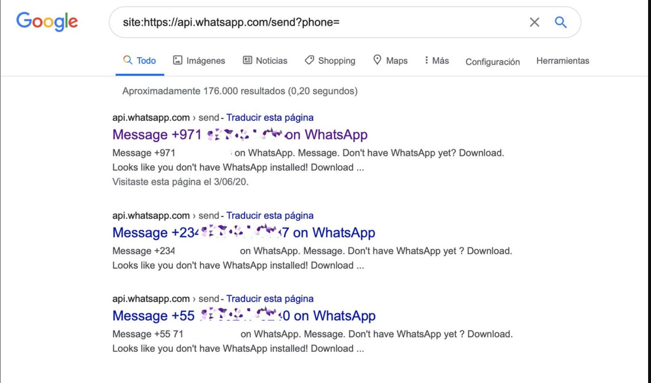Click the api.whatsapp.com breadcrumb above the +234 result
651x383 pixels.
151,216
